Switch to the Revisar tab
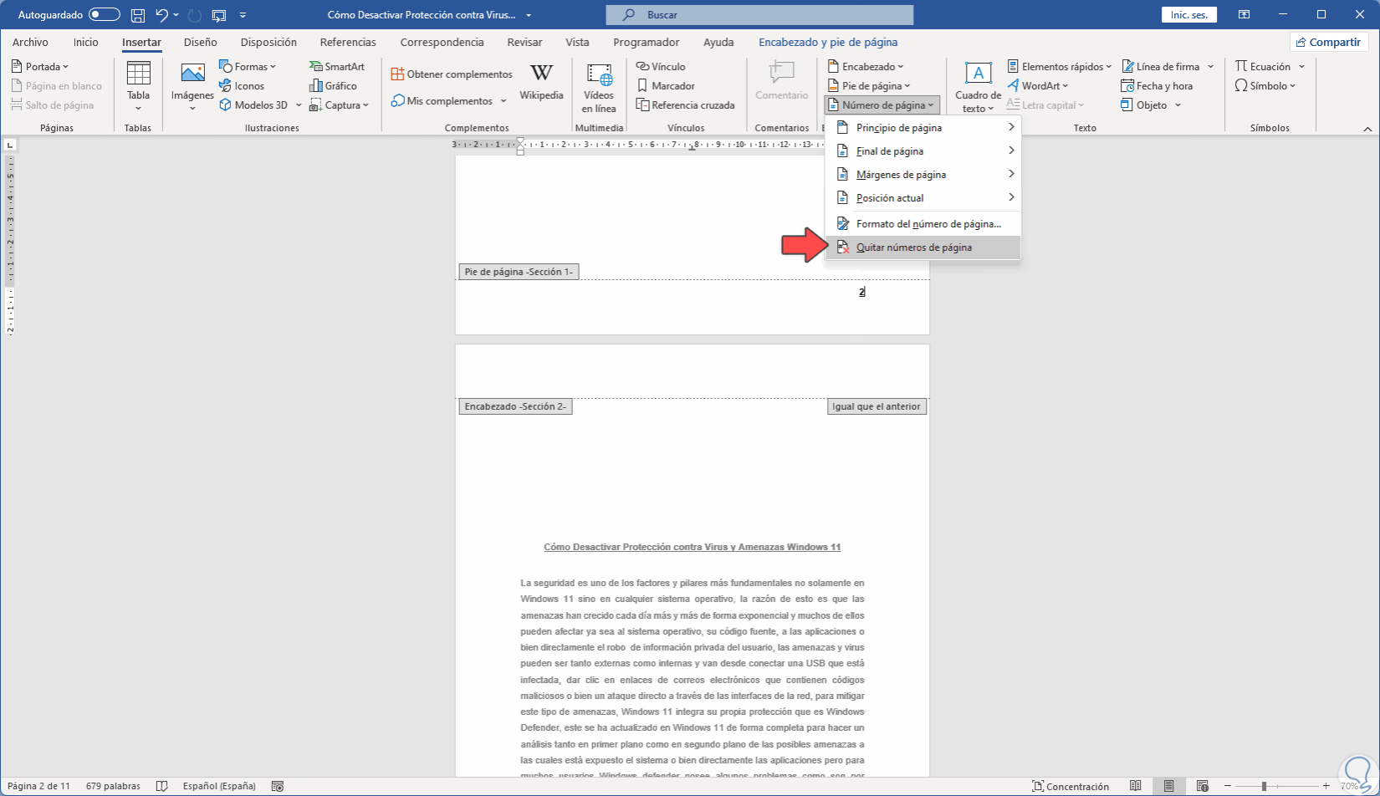1380x796 pixels. point(524,42)
